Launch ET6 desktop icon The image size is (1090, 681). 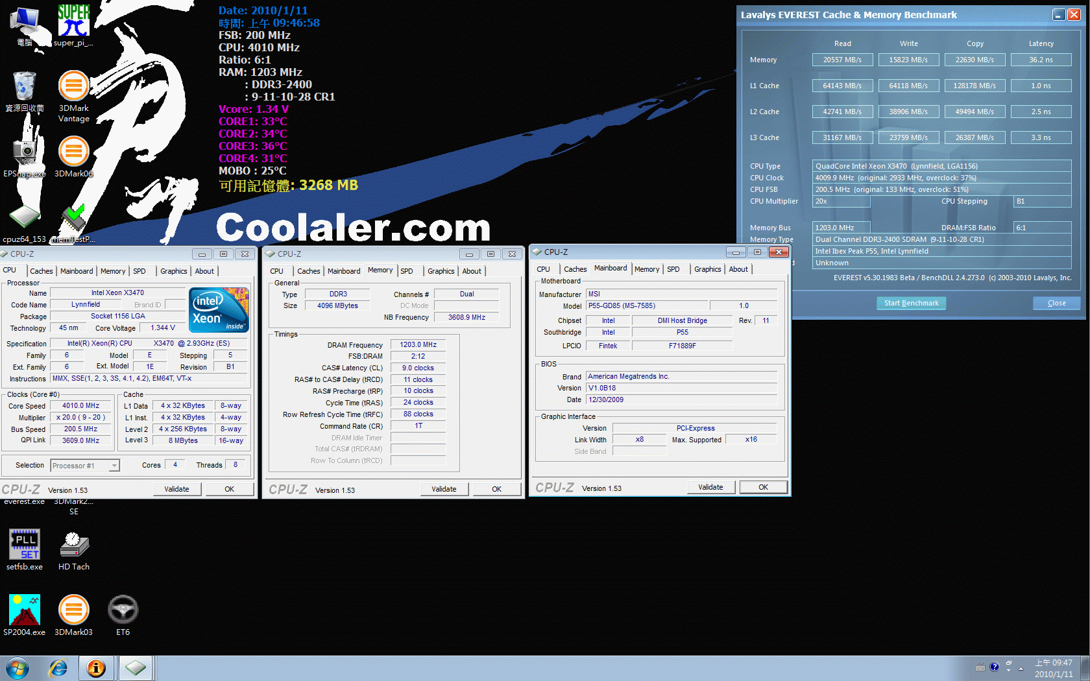point(123,615)
